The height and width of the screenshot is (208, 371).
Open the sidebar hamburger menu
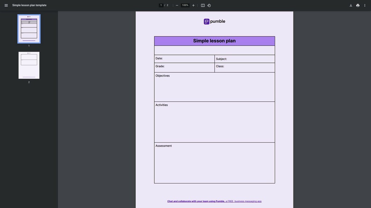tap(5, 5)
